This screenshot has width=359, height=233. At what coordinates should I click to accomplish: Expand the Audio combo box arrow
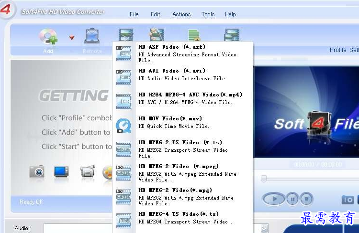click(264, 228)
